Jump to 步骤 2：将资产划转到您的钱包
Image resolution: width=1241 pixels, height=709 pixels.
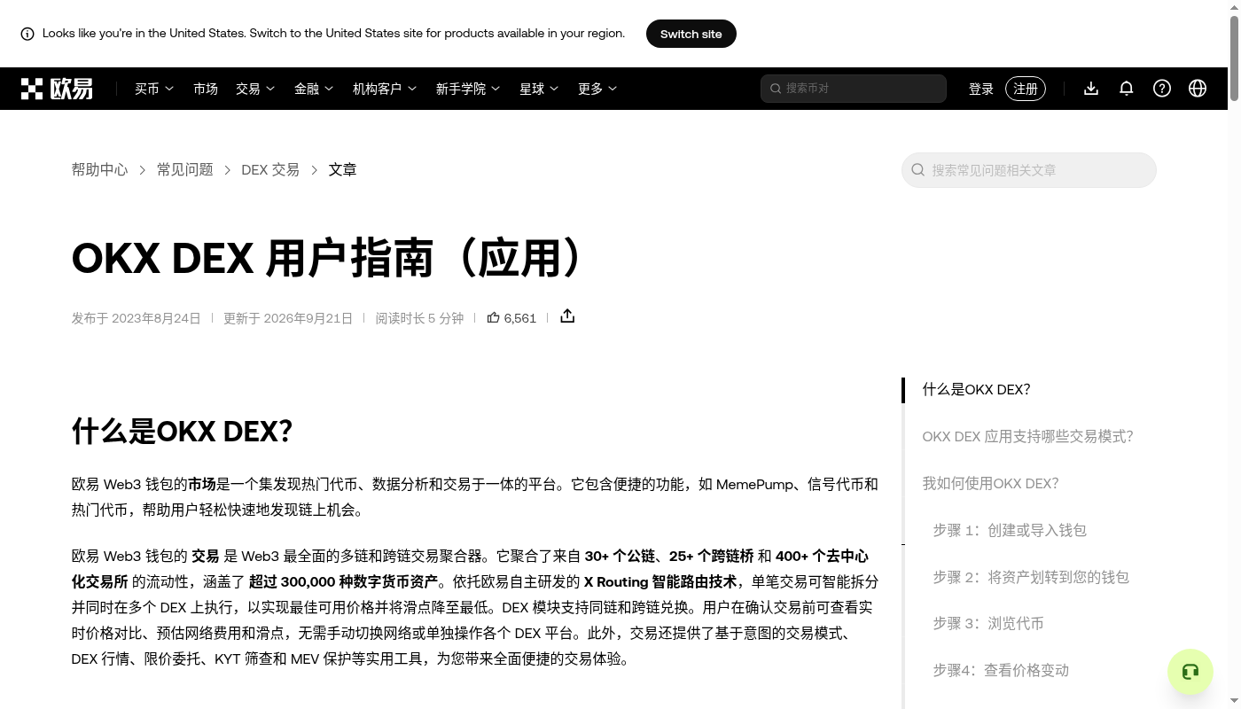(x=1031, y=577)
